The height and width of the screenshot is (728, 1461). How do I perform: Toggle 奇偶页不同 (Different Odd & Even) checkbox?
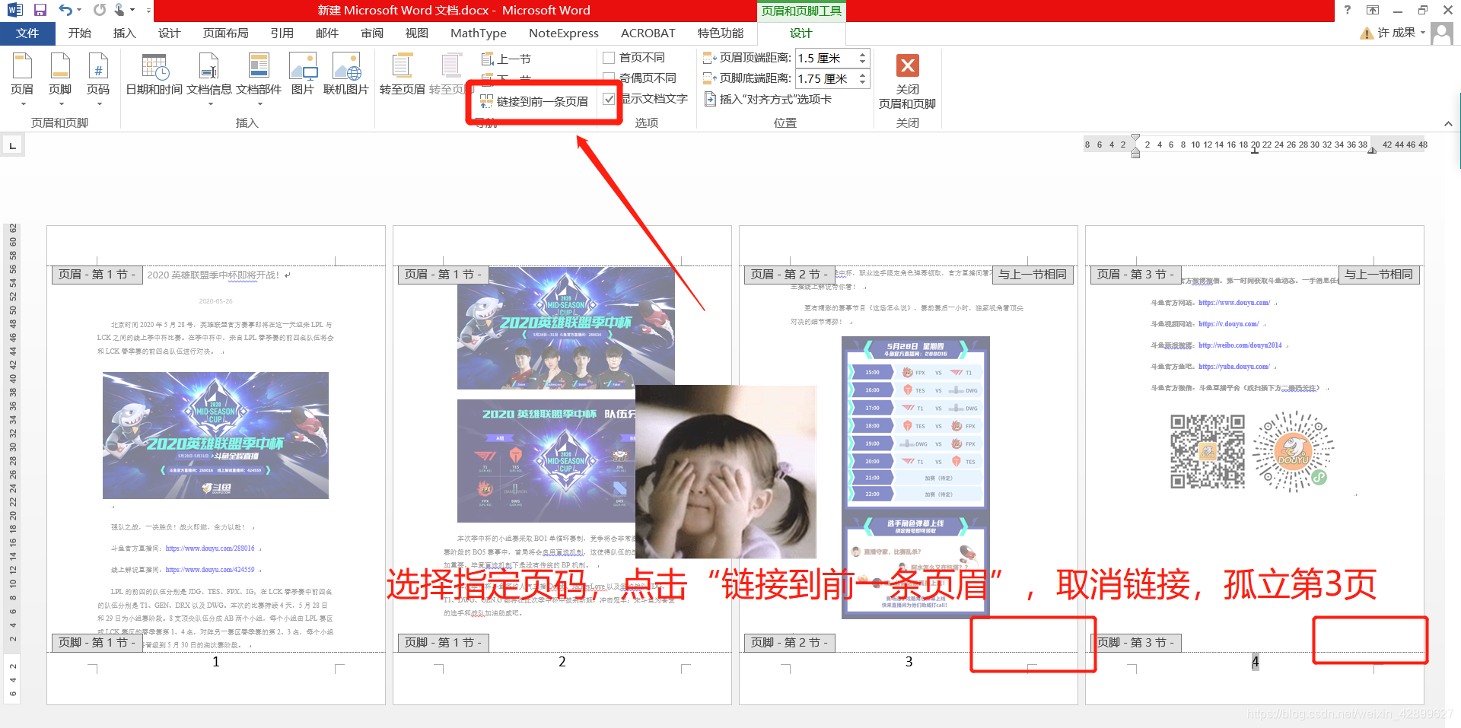(609, 78)
